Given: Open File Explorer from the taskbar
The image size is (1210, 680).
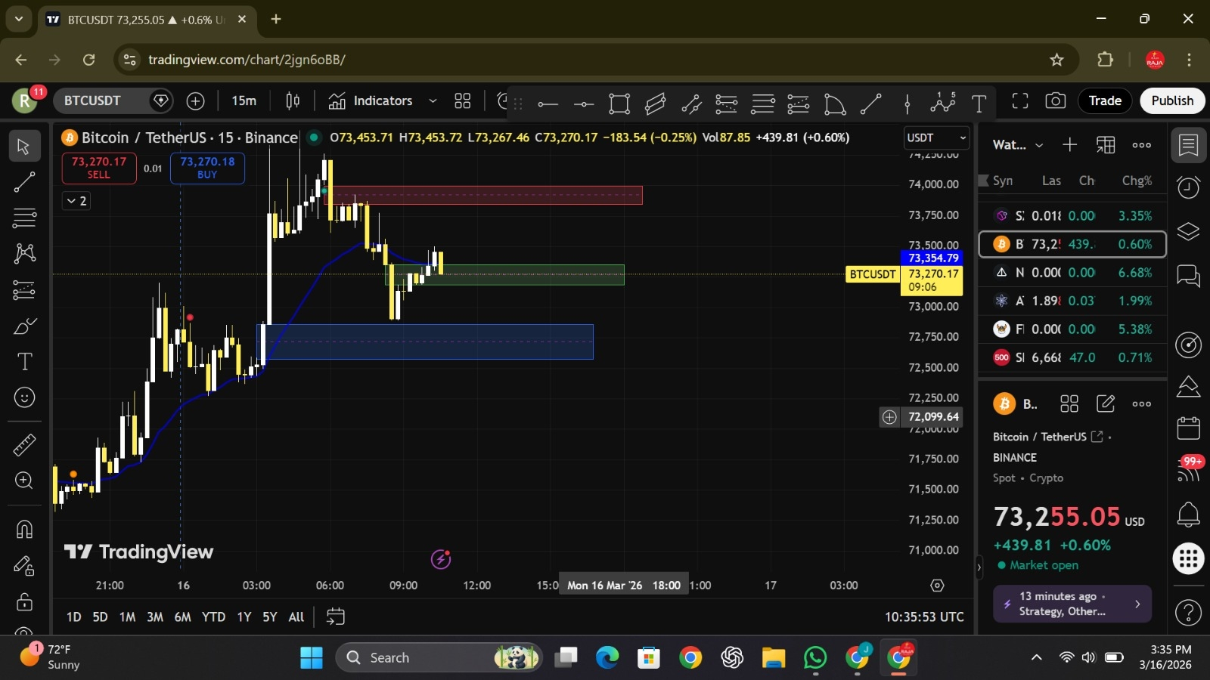Looking at the screenshot, I should coord(774,658).
